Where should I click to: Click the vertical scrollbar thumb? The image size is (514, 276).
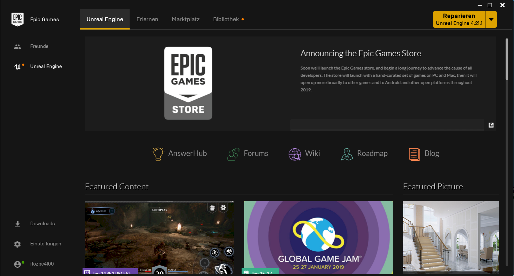(507, 59)
